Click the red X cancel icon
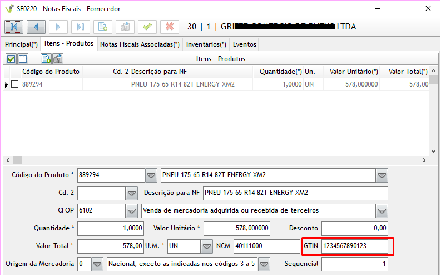The width and height of the screenshot is (441, 277). pos(170,27)
